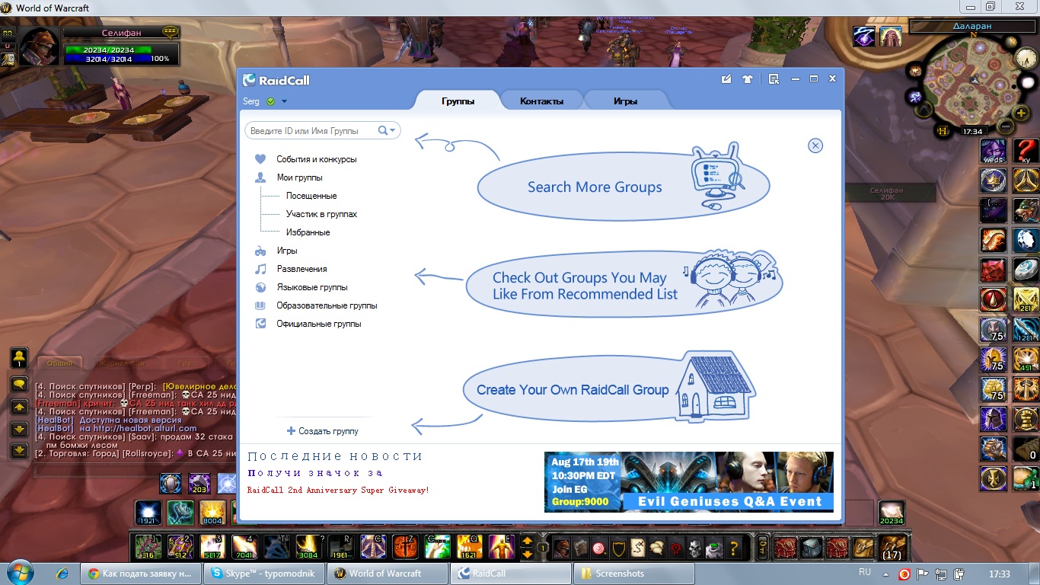Open the status dropdown arrow next to Serg
The width and height of the screenshot is (1040, 585).
(284, 101)
